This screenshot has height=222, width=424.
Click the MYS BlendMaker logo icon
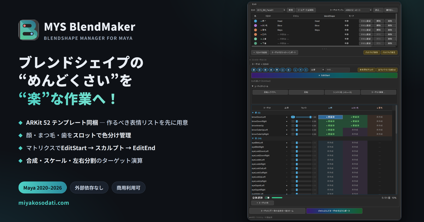[x=29, y=30]
